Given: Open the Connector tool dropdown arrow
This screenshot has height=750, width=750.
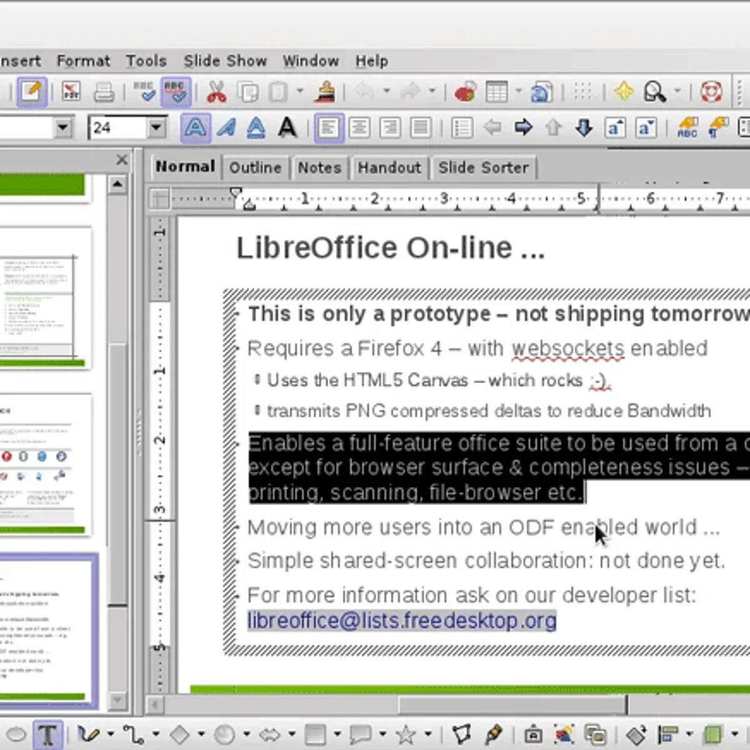Looking at the screenshot, I should 156,734.
